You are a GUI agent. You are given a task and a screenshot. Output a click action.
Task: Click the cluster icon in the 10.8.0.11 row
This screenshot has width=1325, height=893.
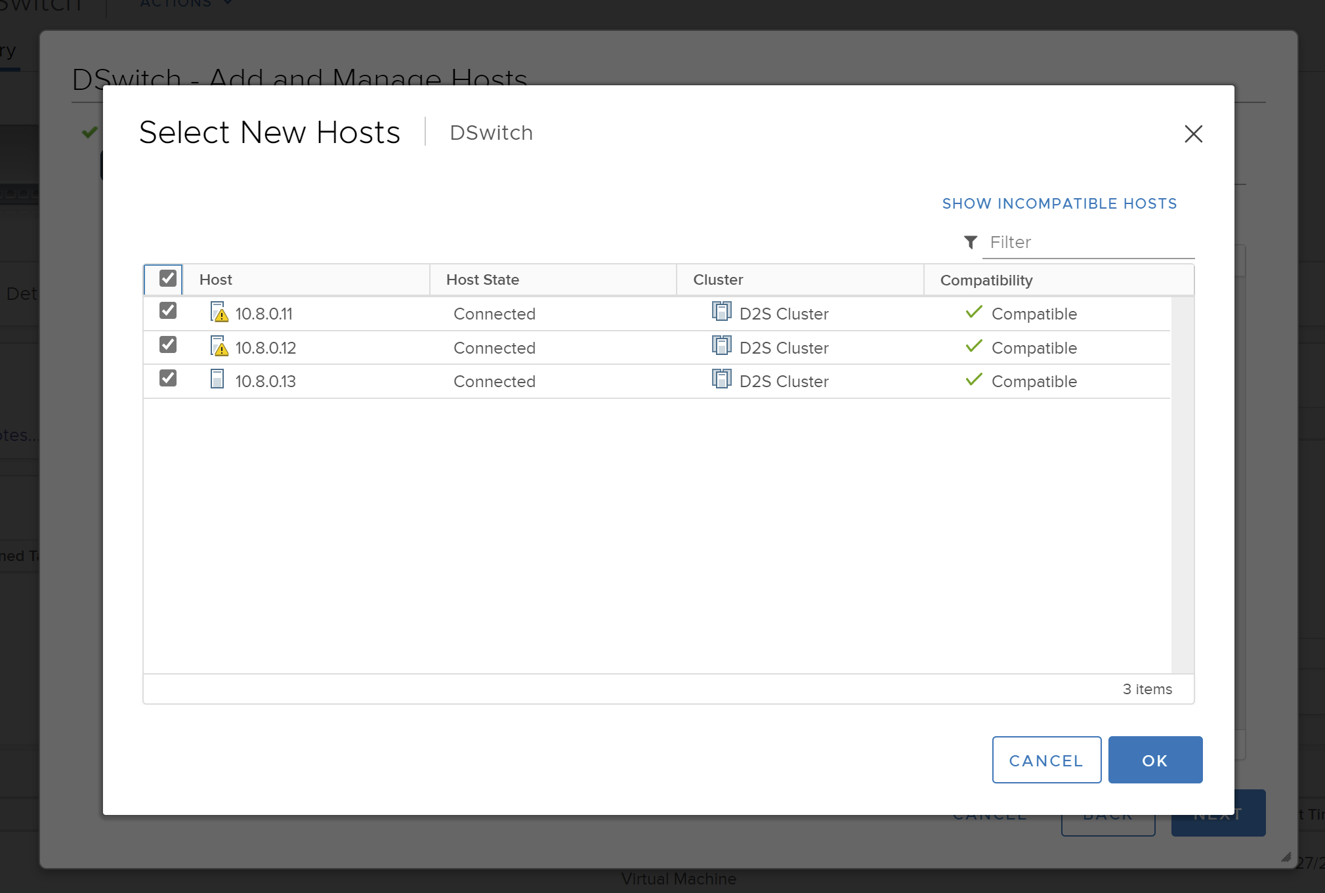point(721,312)
